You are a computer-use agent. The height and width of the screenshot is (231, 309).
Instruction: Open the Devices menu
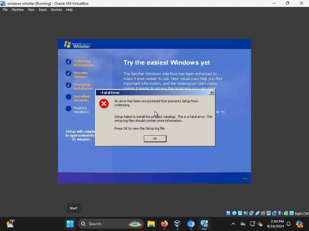[x=56, y=10]
